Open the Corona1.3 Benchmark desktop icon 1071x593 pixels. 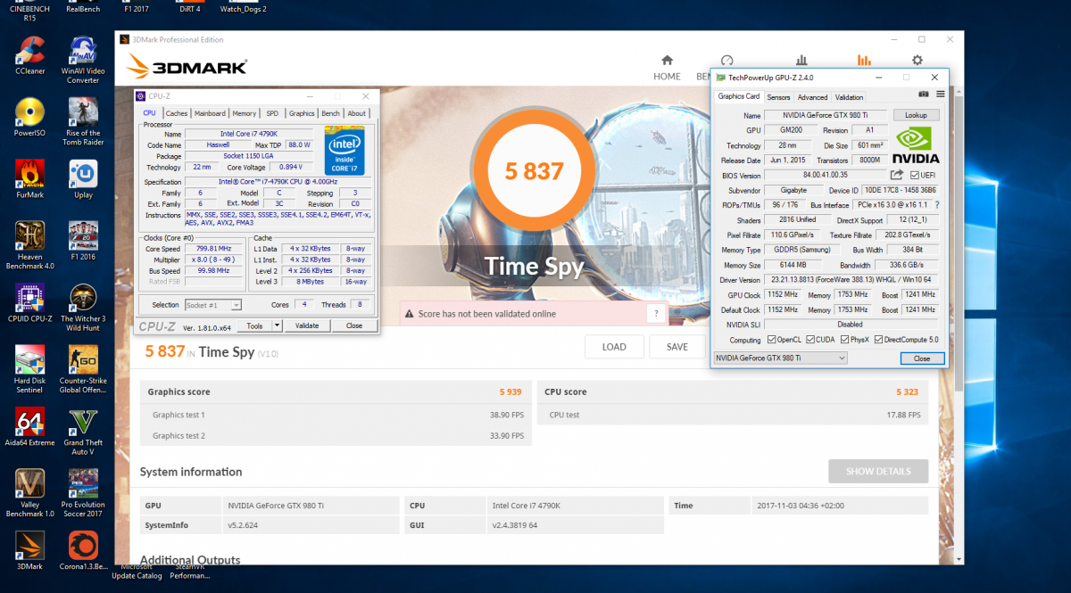click(83, 551)
